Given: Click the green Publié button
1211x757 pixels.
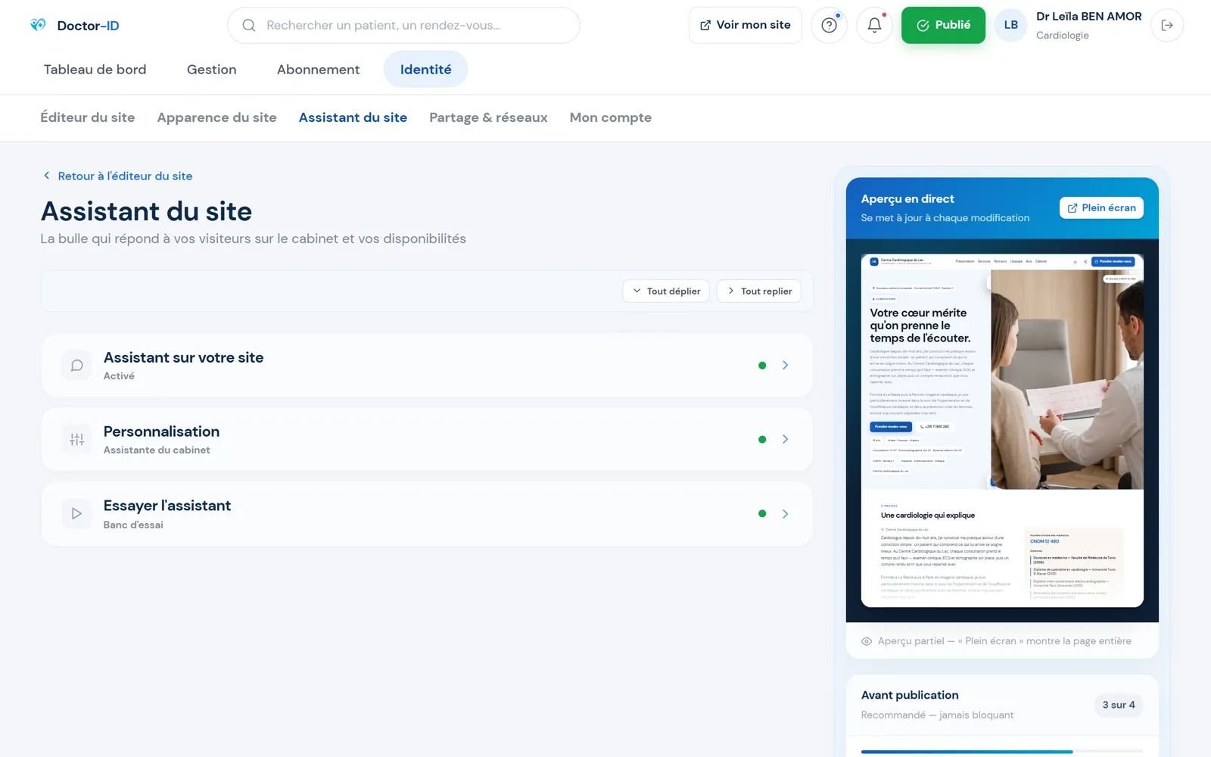Looking at the screenshot, I should 943,26.
